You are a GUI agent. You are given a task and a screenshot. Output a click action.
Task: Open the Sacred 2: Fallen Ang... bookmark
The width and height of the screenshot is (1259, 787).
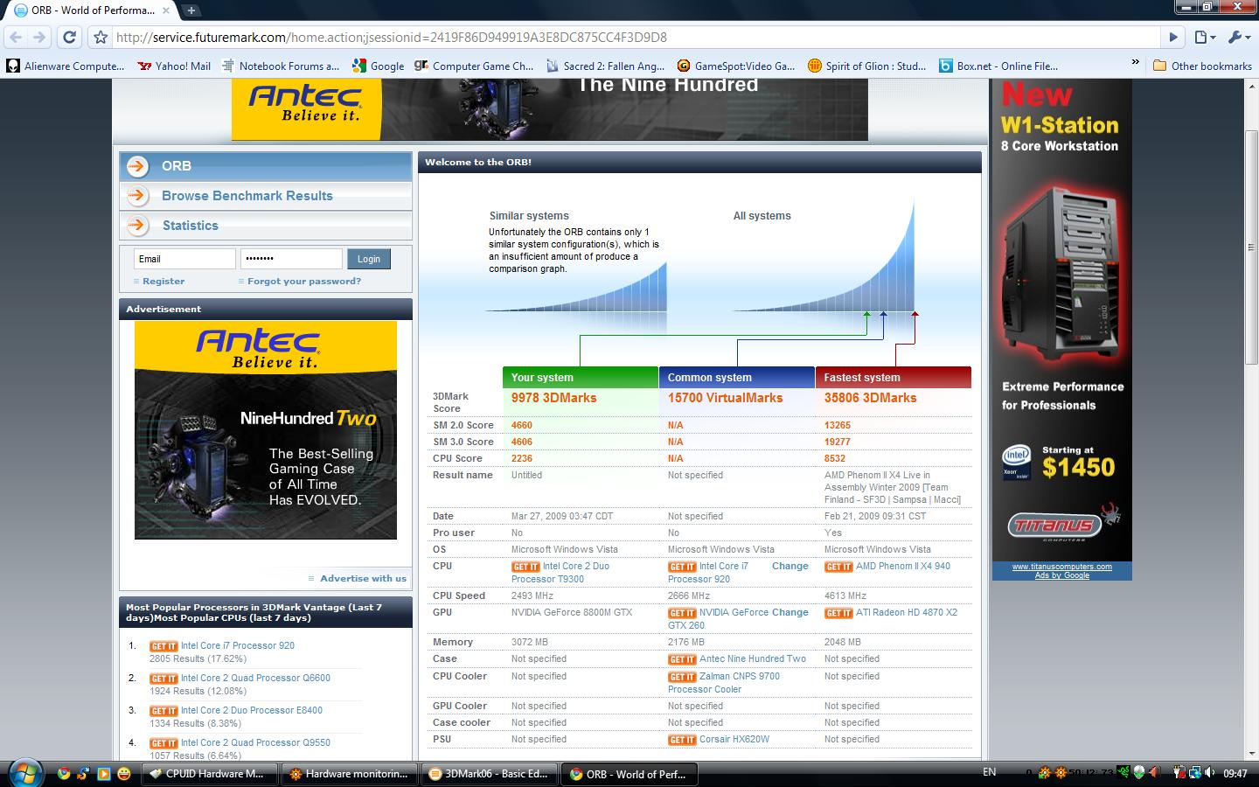pyautogui.click(x=605, y=66)
